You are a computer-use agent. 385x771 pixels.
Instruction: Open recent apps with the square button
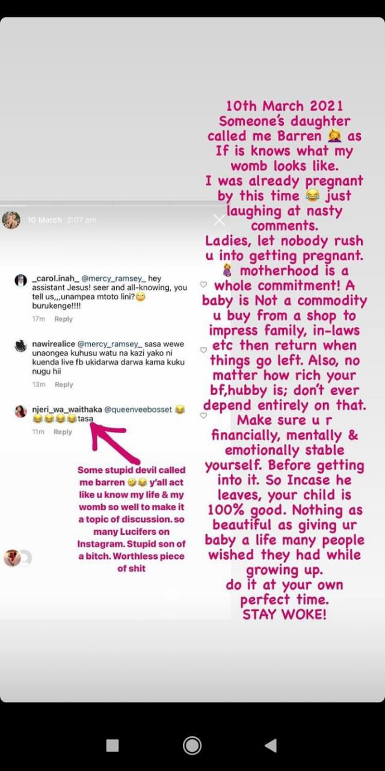pyautogui.click(x=112, y=745)
